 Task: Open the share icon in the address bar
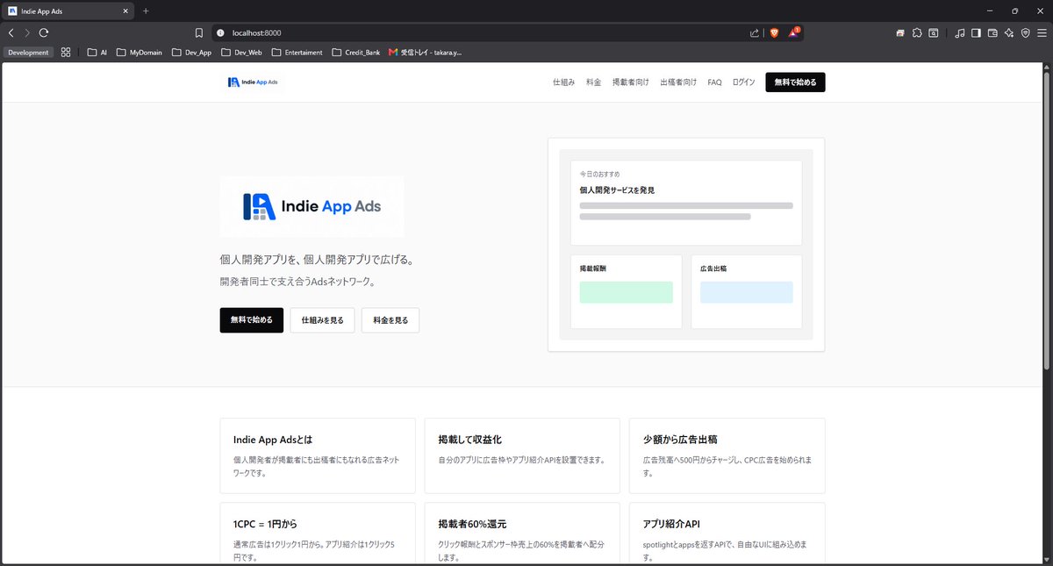pyautogui.click(x=755, y=32)
